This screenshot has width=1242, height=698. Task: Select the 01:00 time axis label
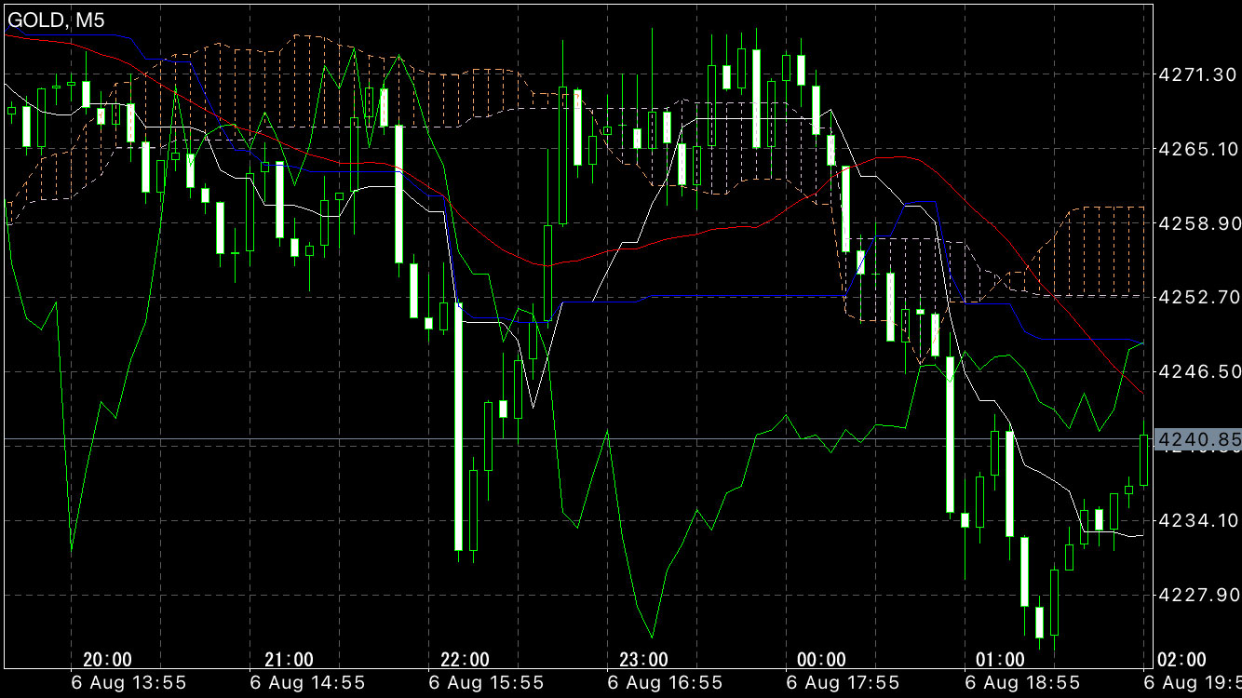(1000, 660)
